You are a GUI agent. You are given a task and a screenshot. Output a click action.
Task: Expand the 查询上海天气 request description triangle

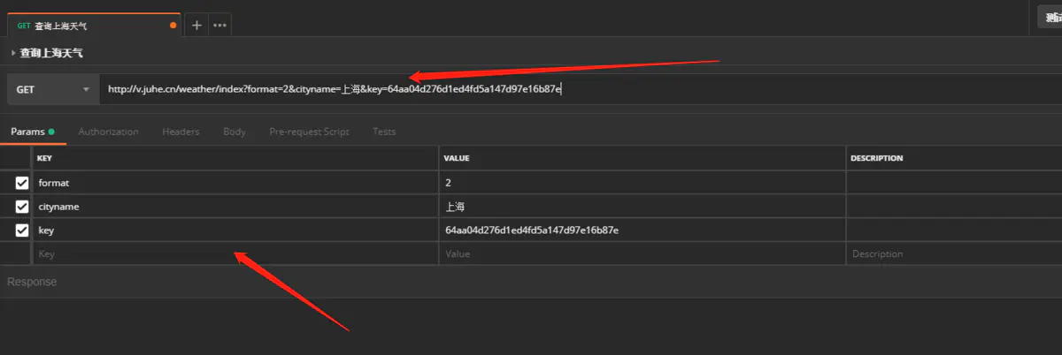click(x=13, y=53)
